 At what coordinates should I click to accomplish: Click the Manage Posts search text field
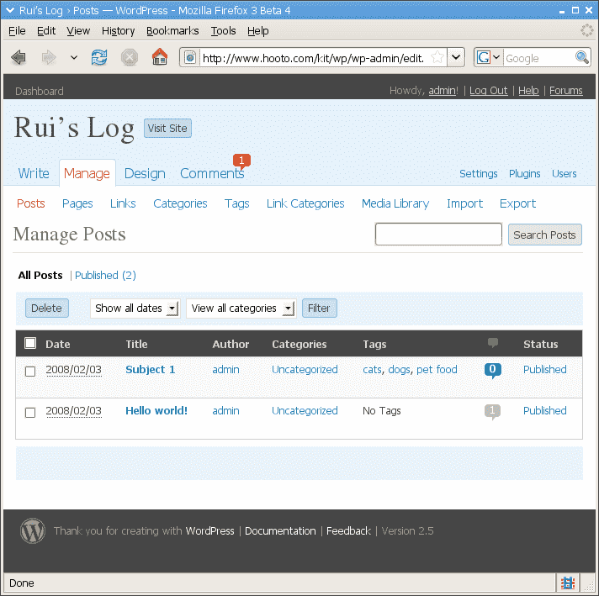point(438,235)
